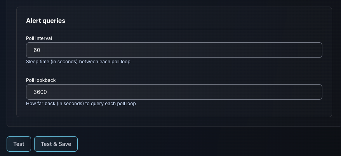This screenshot has height=156, width=341.
Task: Click the Poll lookback field label
Action: pyautogui.click(x=41, y=80)
